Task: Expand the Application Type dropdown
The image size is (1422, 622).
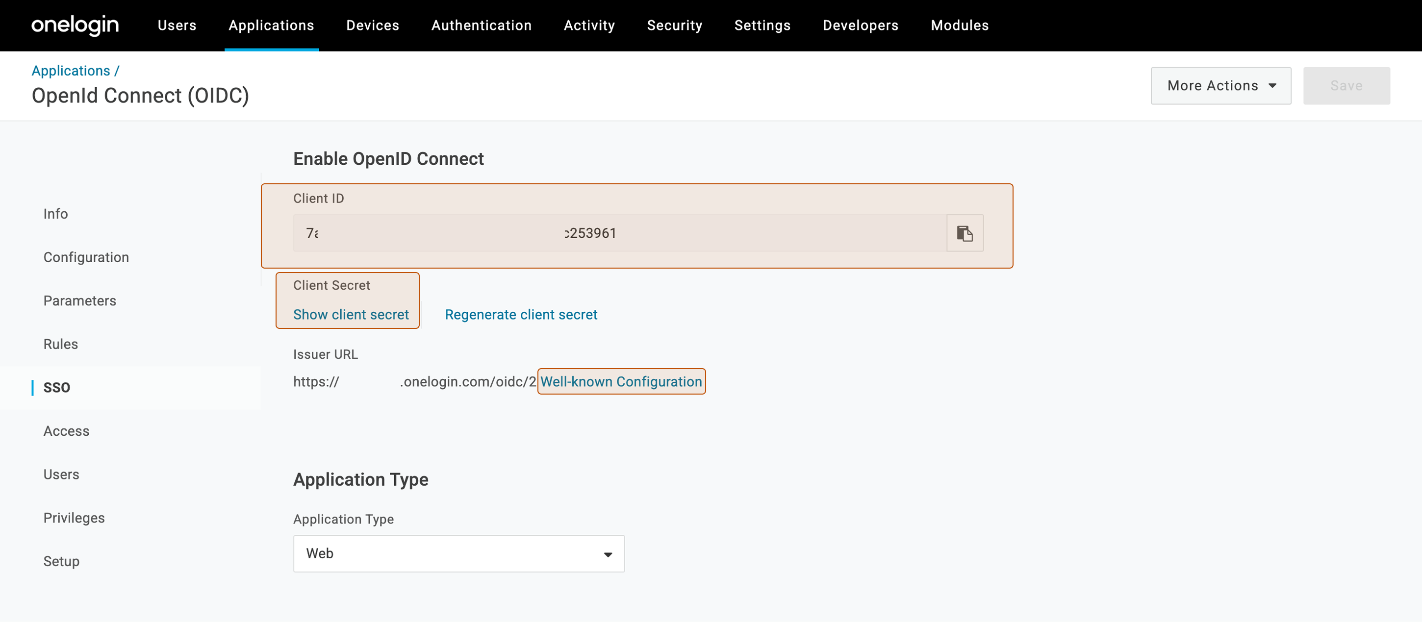Action: pyautogui.click(x=606, y=553)
